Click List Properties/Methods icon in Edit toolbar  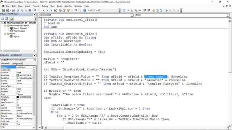(124, 10)
